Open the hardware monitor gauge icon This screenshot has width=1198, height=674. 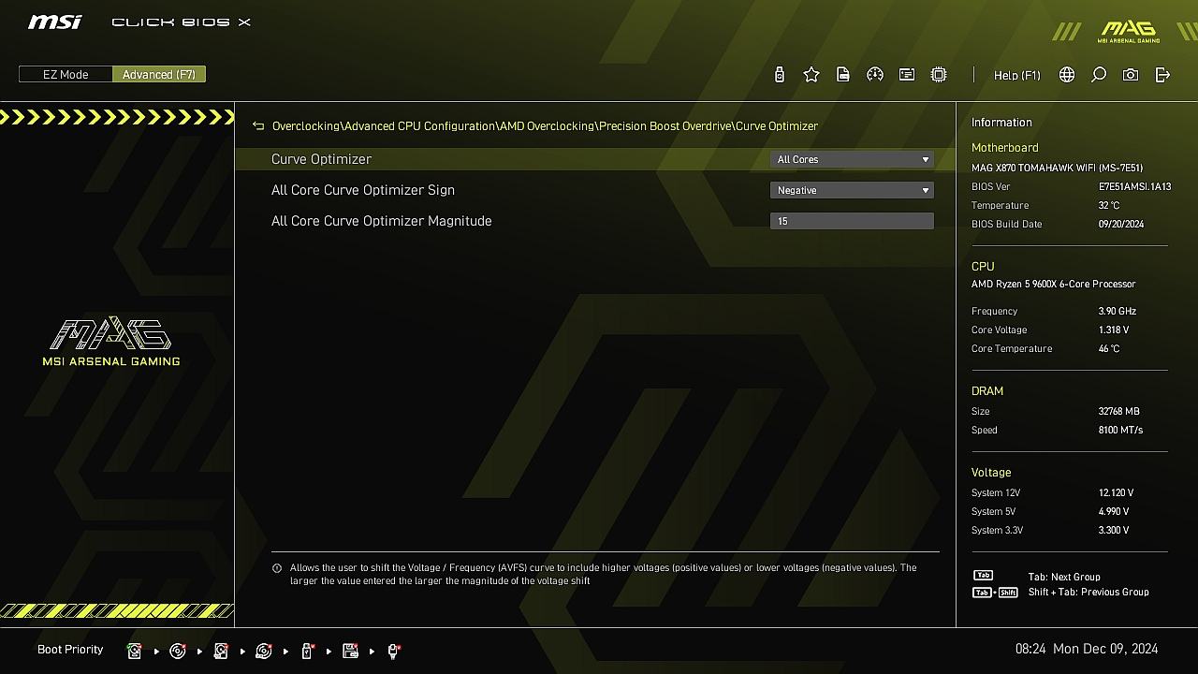[x=875, y=75]
